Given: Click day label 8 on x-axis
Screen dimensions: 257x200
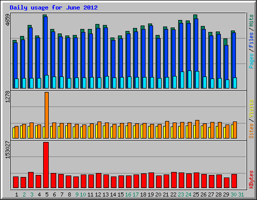Looking at the screenshot, I should pos(69,194).
